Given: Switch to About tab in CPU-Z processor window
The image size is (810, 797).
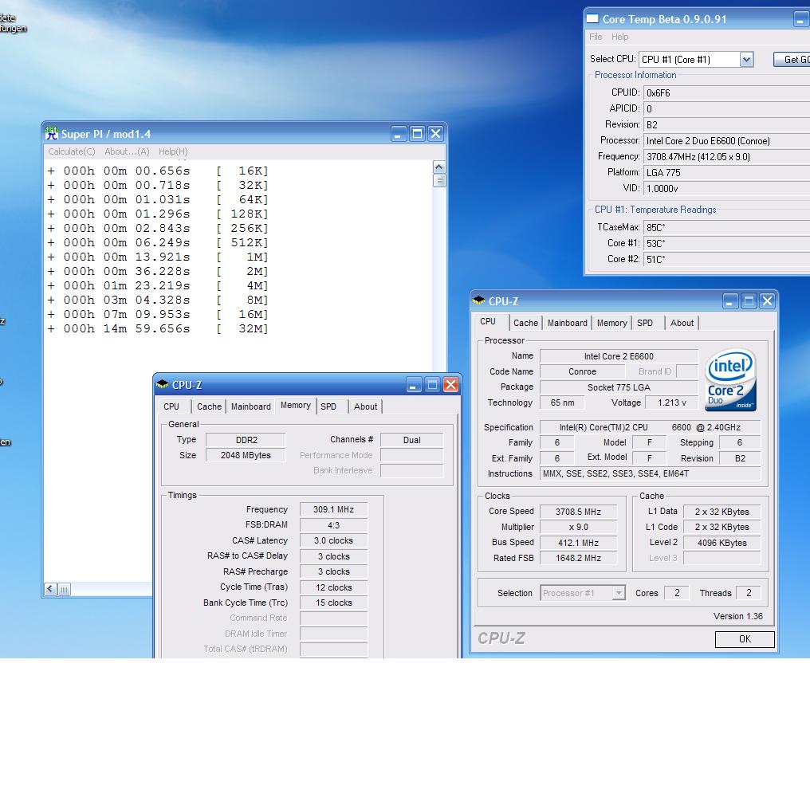Looking at the screenshot, I should point(682,323).
